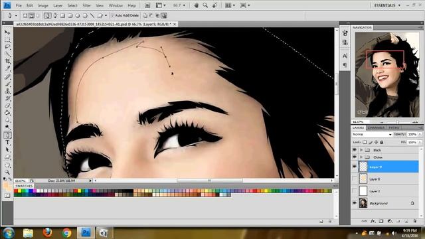Open custom shape options dropdown arrow
Screen dimensions: 425x239
(106, 15)
